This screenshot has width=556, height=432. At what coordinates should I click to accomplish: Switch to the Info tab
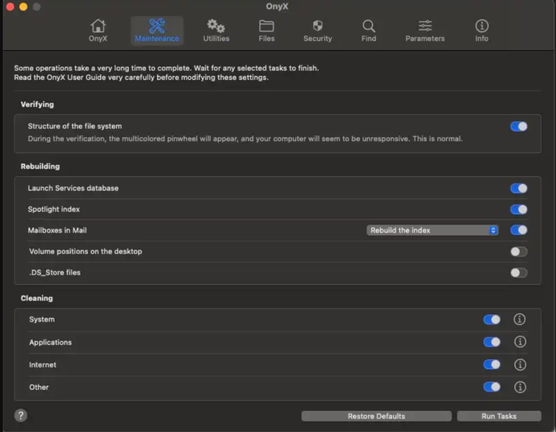[x=482, y=30]
